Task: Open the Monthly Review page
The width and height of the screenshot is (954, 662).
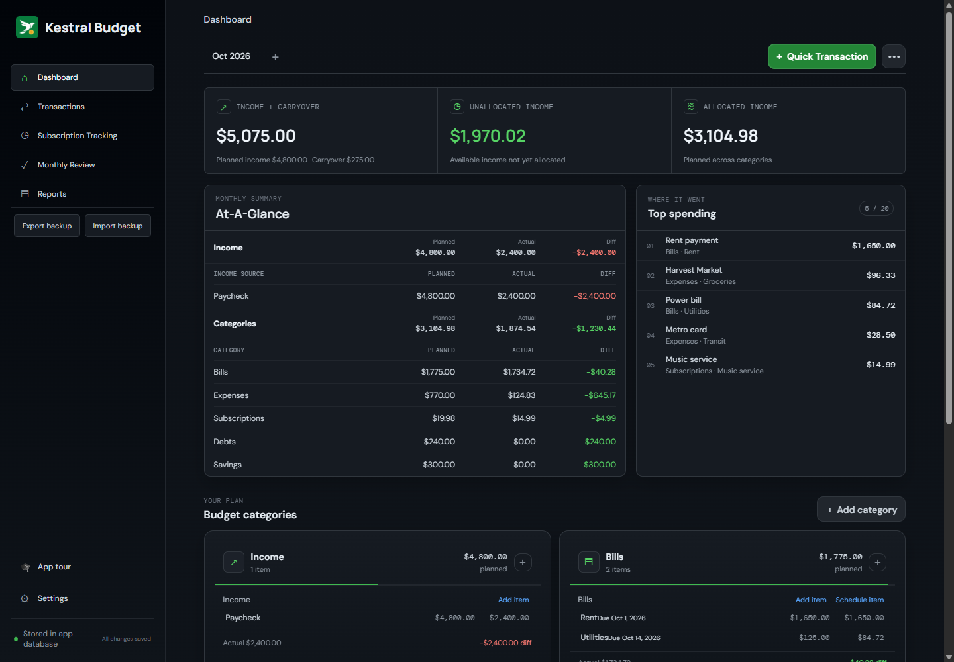Action: click(x=82, y=165)
